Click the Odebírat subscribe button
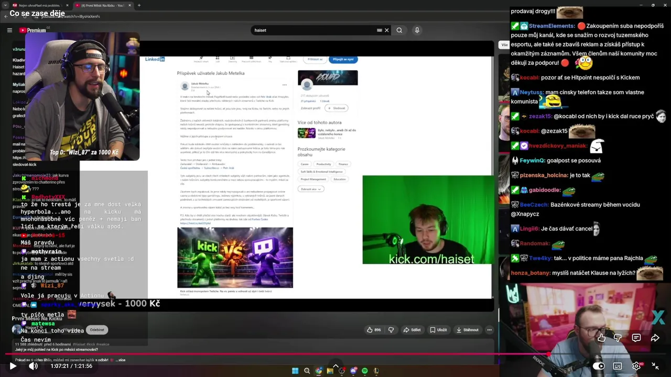 coord(97,330)
